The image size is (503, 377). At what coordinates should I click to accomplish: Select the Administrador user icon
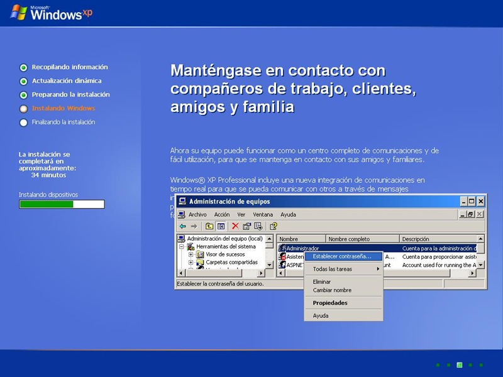coord(282,248)
